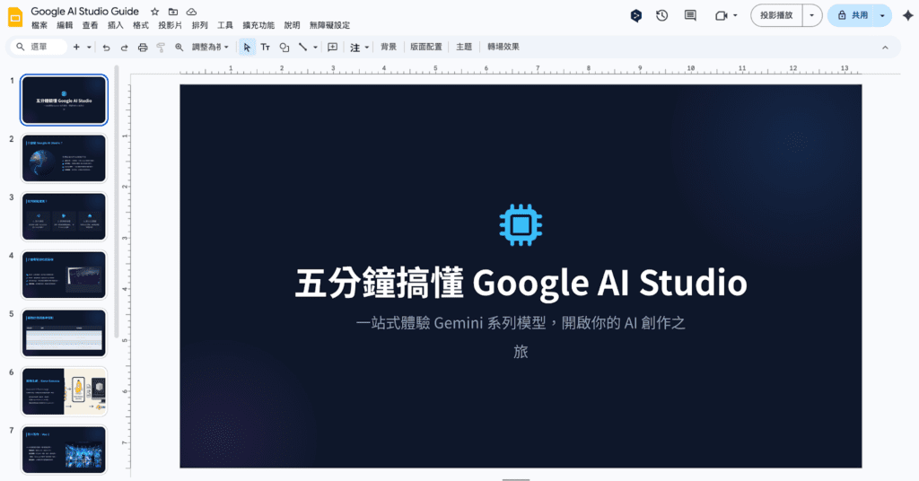Open the 調整為 zoom level dropdown
This screenshot has height=481, width=919.
210,47
